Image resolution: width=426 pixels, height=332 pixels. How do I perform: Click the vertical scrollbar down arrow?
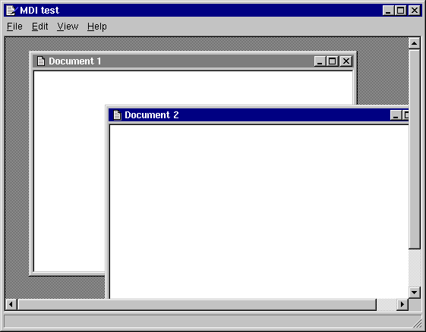pyautogui.click(x=415, y=293)
